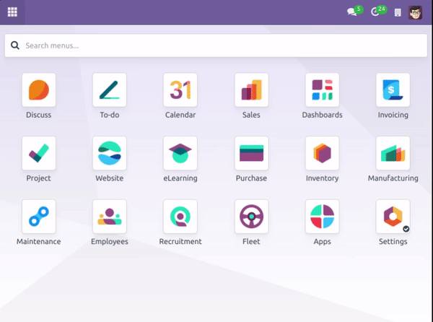Open the Settings app
The height and width of the screenshot is (322, 433).
click(393, 217)
